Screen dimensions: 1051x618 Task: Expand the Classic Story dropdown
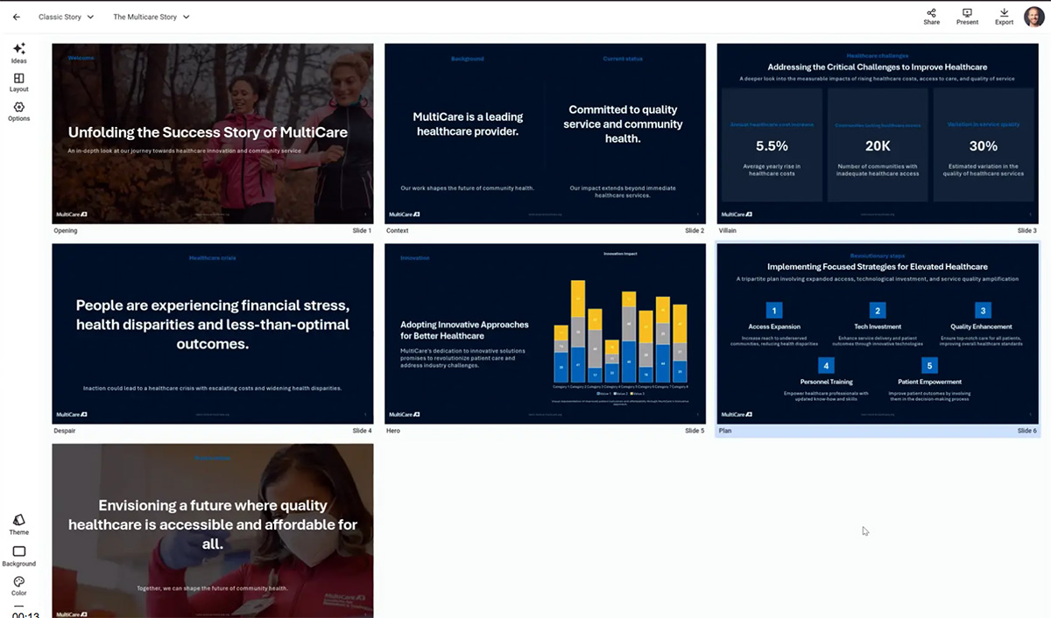[x=67, y=17]
